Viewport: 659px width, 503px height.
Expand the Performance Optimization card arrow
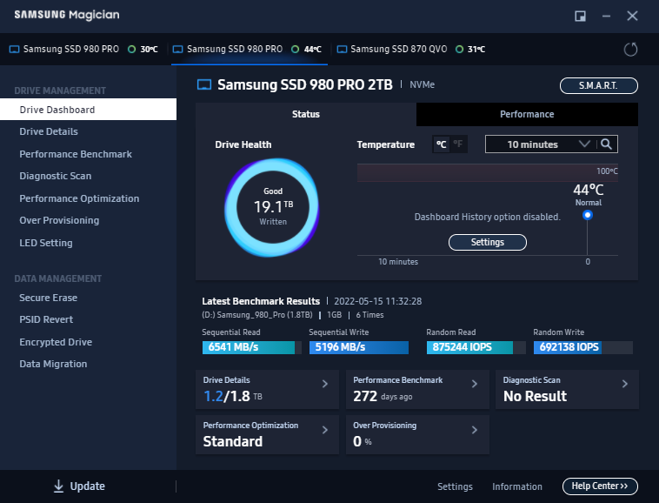[x=325, y=430]
